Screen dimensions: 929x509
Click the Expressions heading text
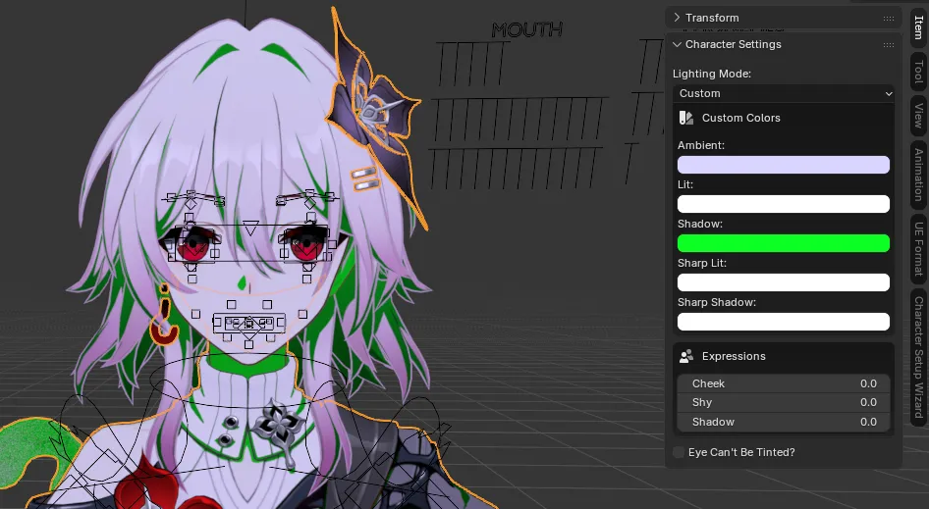(x=734, y=356)
